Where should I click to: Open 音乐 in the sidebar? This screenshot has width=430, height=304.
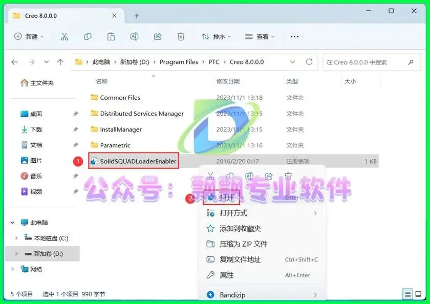pyautogui.click(x=31, y=176)
